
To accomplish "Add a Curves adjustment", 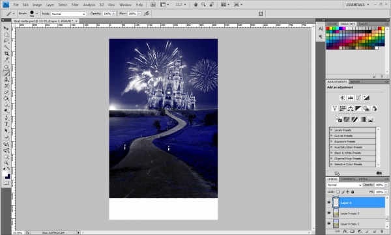I will (x=358, y=98).
